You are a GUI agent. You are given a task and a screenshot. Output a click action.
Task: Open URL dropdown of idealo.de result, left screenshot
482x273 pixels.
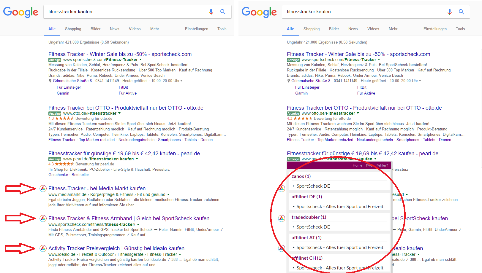point(180,255)
